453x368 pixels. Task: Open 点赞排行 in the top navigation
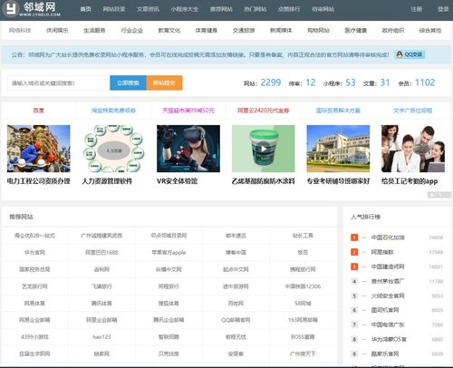pyautogui.click(x=289, y=9)
